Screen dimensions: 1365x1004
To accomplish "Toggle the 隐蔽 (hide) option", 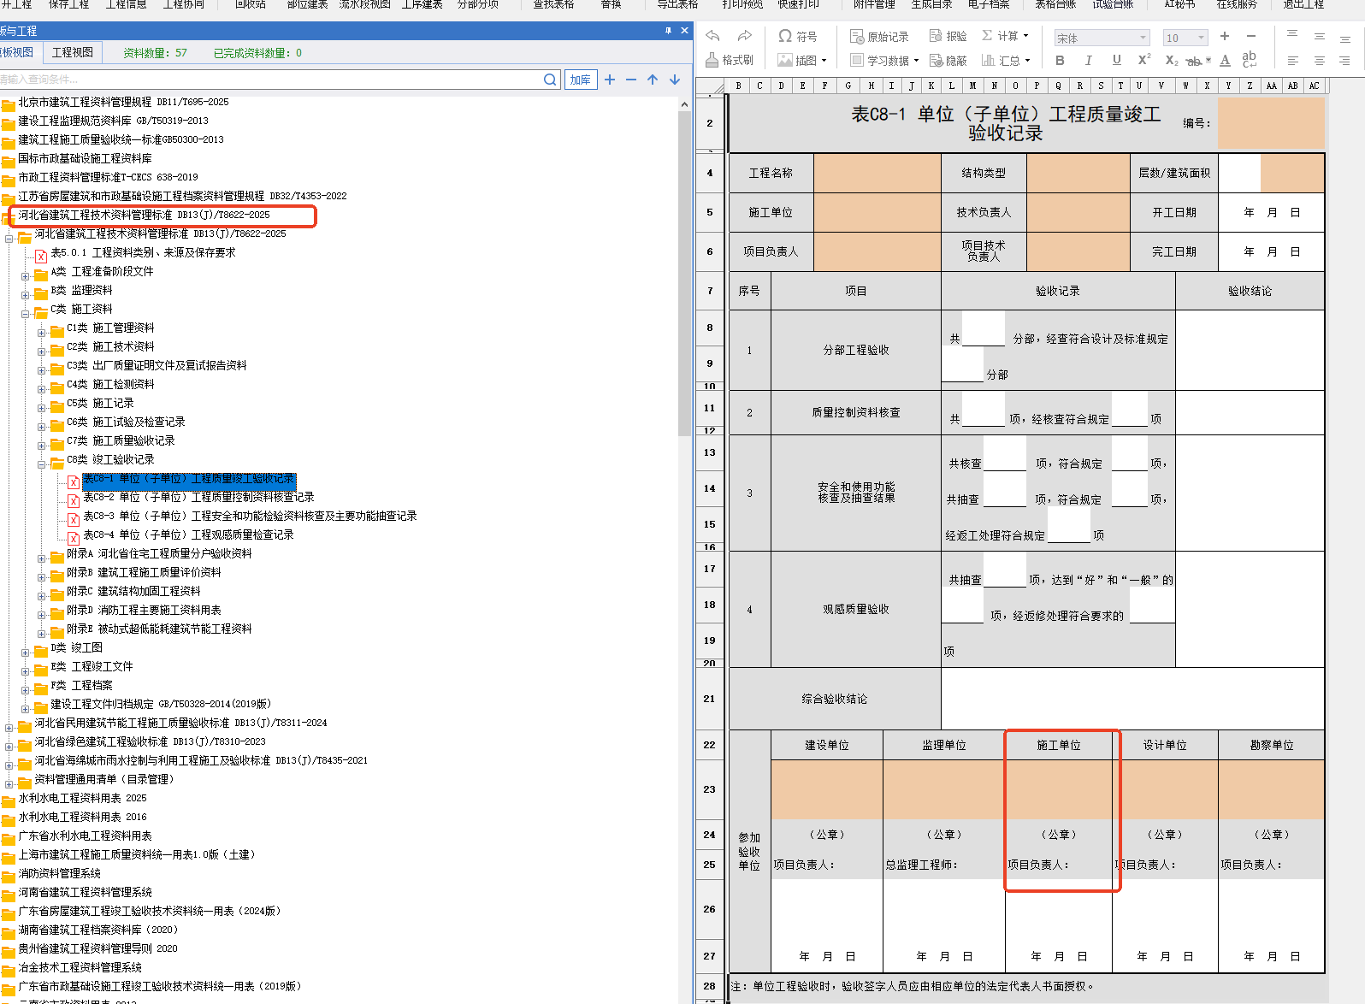I will pyautogui.click(x=948, y=61).
